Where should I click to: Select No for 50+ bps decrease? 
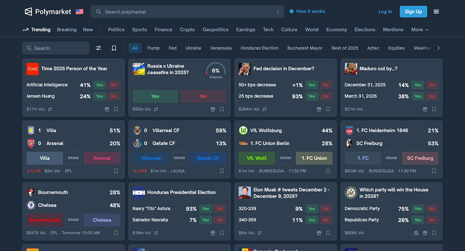click(326, 85)
